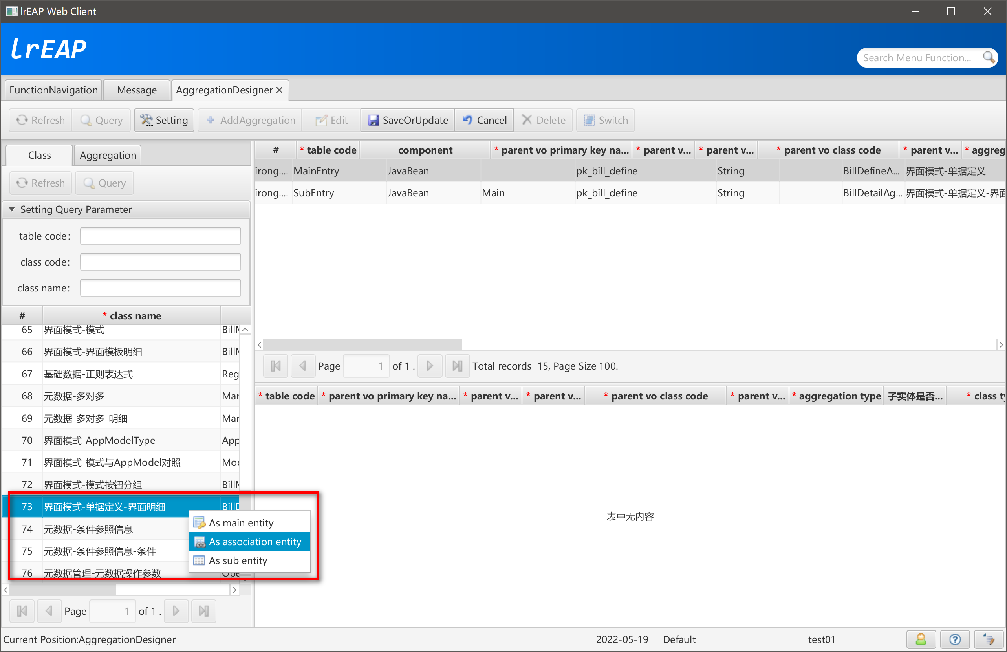Select row 69 元数据-多对多-明细
Screen dimensions: 1007x652
point(121,418)
